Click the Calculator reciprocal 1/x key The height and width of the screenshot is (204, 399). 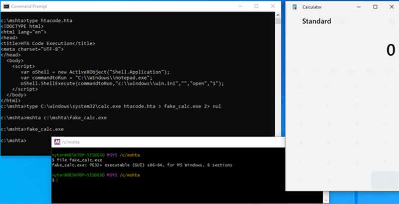[301, 105]
